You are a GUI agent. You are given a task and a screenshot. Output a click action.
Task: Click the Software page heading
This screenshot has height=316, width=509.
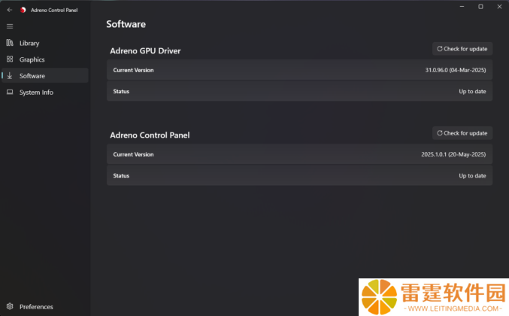point(126,24)
